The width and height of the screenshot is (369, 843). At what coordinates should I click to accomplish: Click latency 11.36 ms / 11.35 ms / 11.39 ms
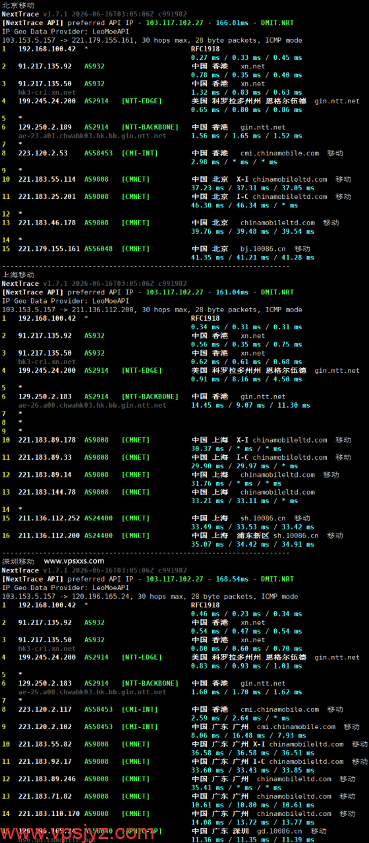253,840
